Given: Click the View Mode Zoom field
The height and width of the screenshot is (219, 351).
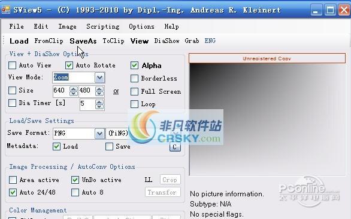Looking at the screenshot, I should tap(74, 78).
